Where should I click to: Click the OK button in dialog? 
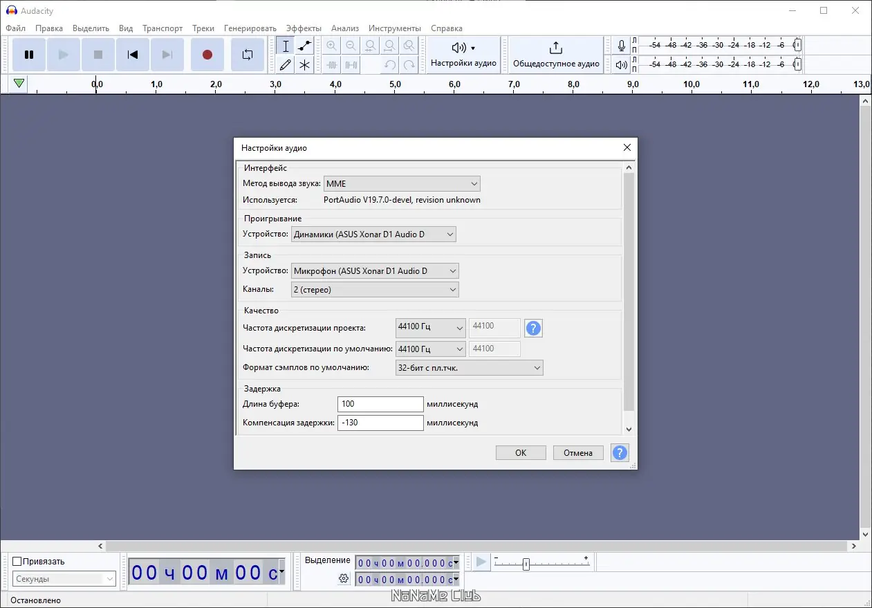521,453
